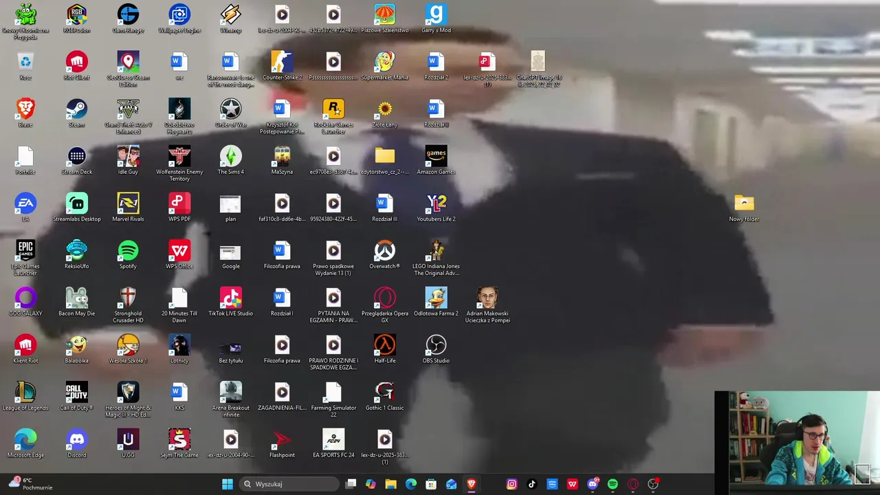Select the Youtubers Life 2 icon

tap(436, 208)
